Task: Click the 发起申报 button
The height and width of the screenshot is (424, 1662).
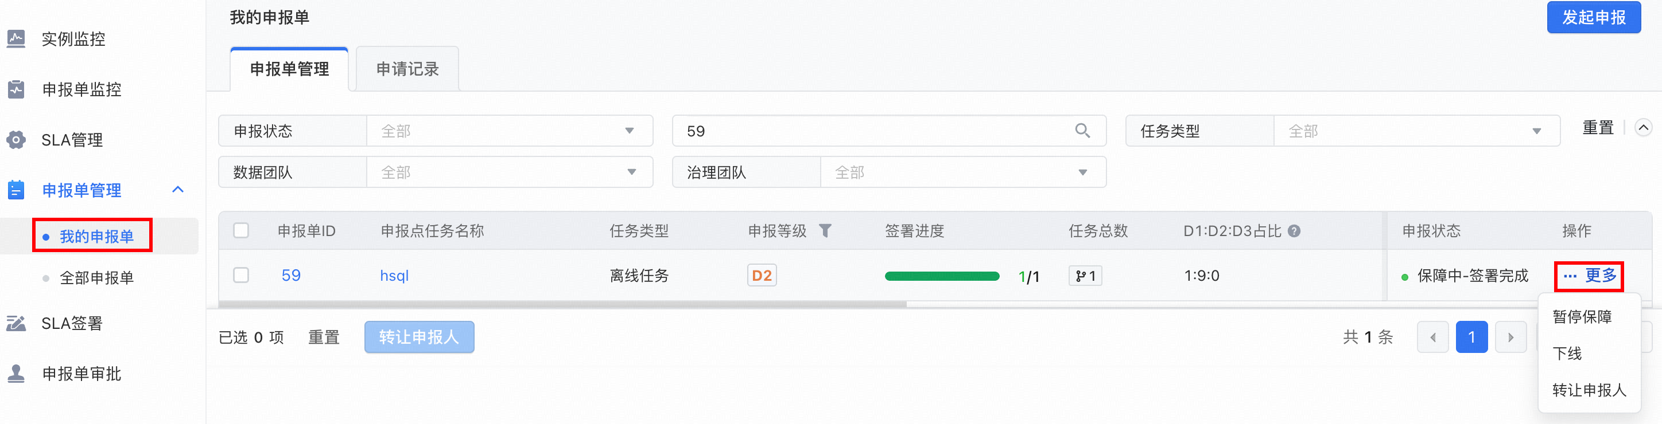Action: click(x=1593, y=17)
